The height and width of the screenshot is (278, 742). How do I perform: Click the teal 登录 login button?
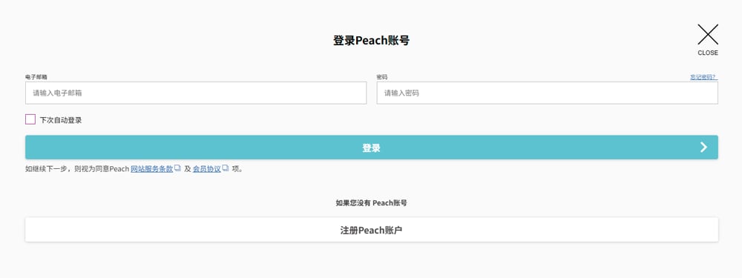tap(372, 148)
